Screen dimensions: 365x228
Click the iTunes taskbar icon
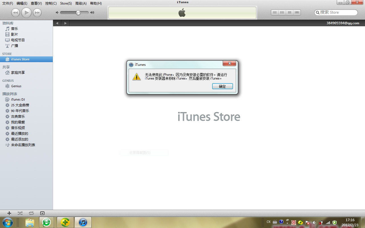pyautogui.click(x=83, y=222)
